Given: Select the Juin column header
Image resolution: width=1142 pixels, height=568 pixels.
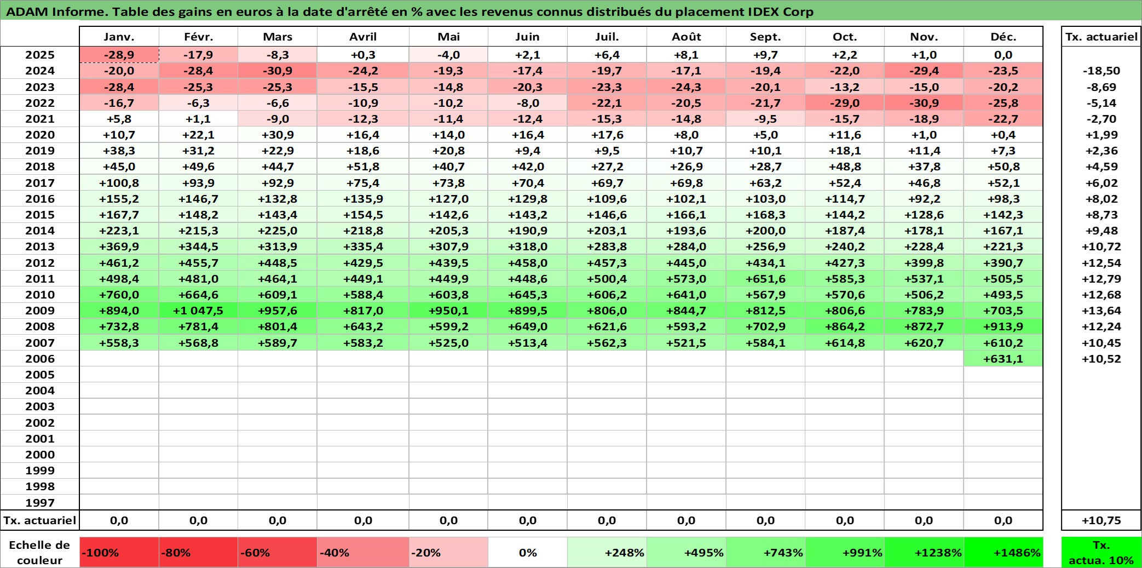Looking at the screenshot, I should (528, 37).
